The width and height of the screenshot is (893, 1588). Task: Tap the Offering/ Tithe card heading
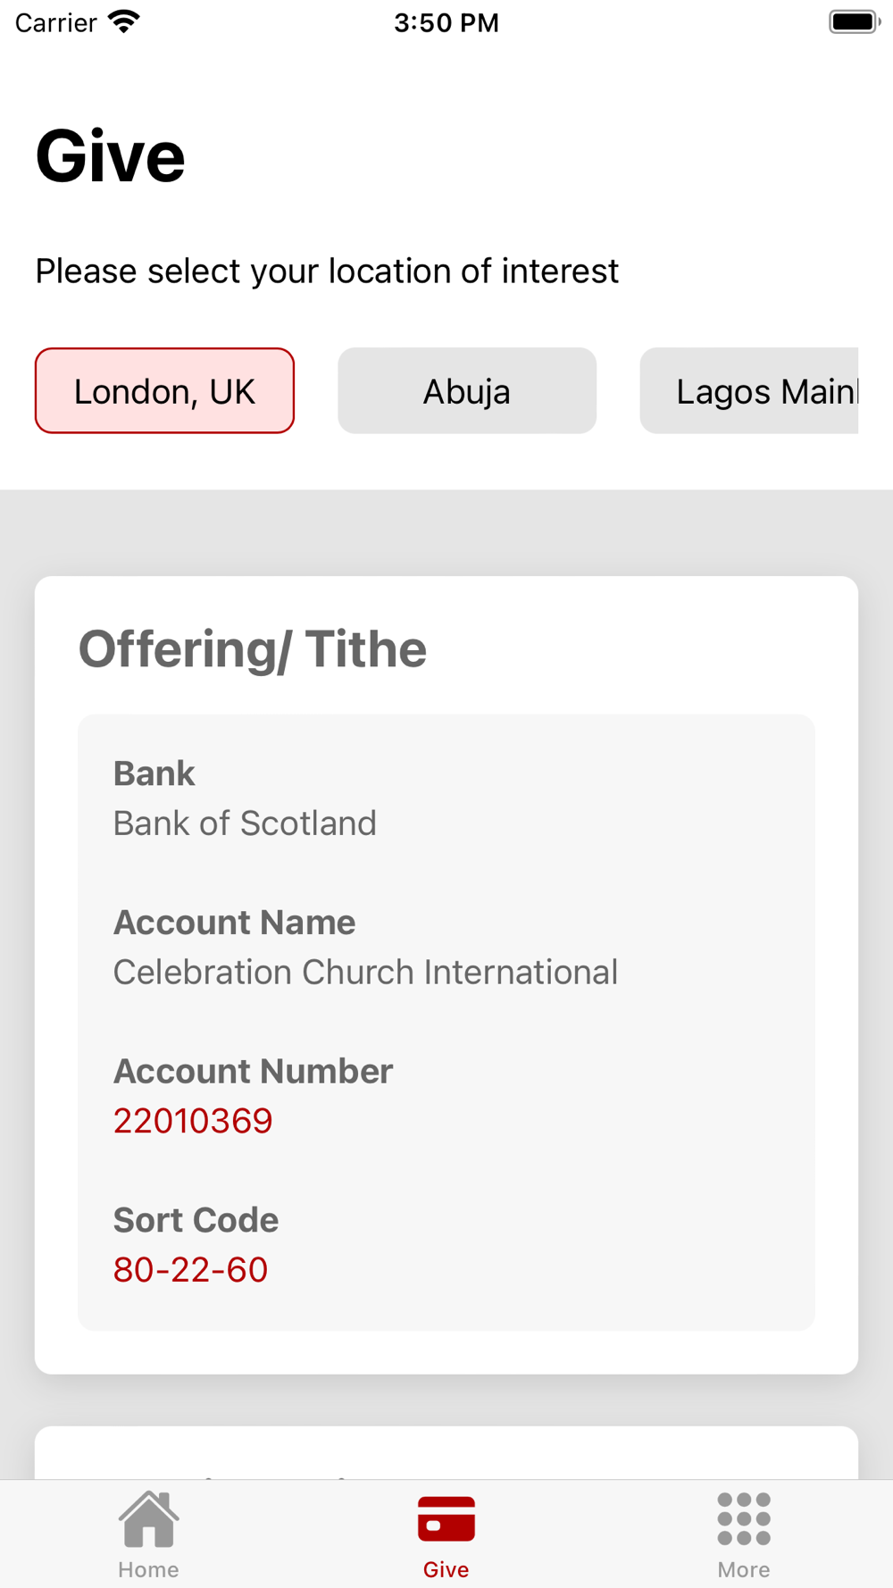coord(253,649)
